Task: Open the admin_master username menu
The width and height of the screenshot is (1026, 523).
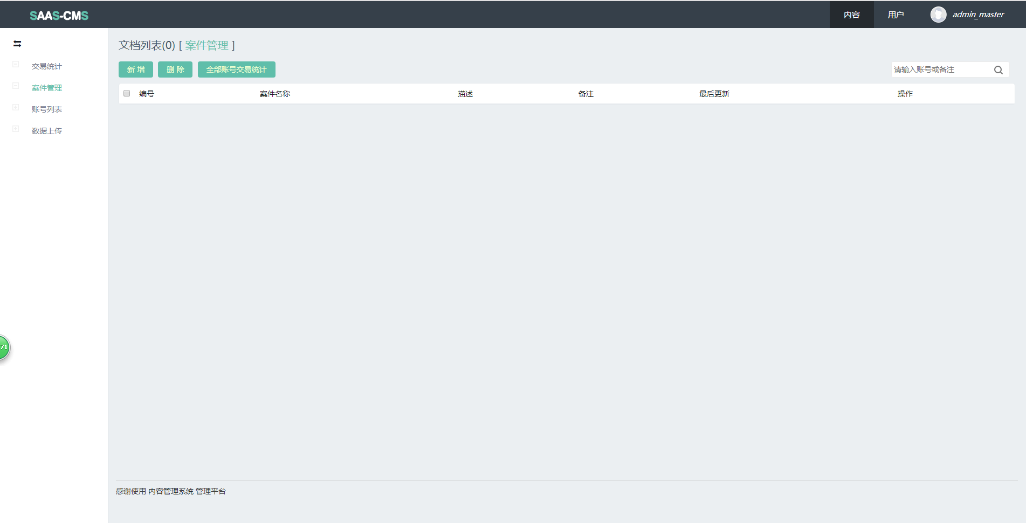Action: click(978, 15)
